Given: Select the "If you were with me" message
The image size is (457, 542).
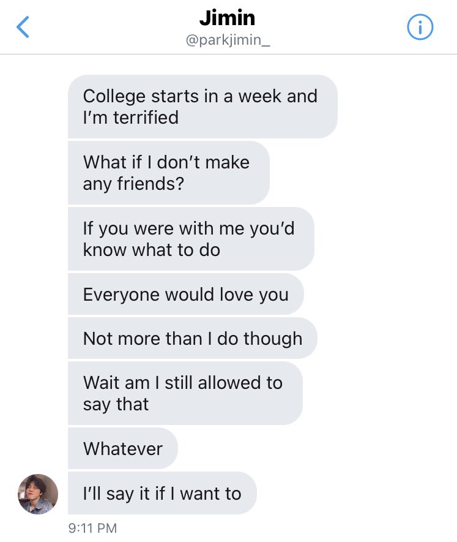Looking at the screenshot, I should [190, 239].
